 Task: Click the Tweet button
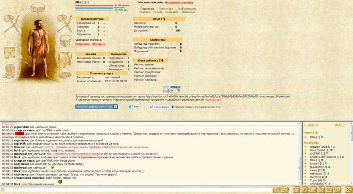point(134,107)
